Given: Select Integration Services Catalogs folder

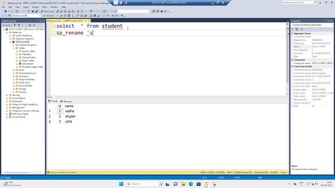Looking at the screenshot, I should [x=26, y=111].
